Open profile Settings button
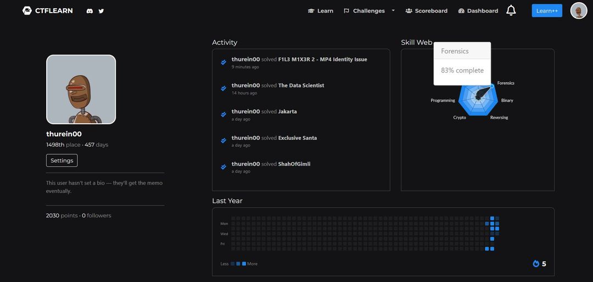Viewport: 593px width, 282px height. click(61, 161)
